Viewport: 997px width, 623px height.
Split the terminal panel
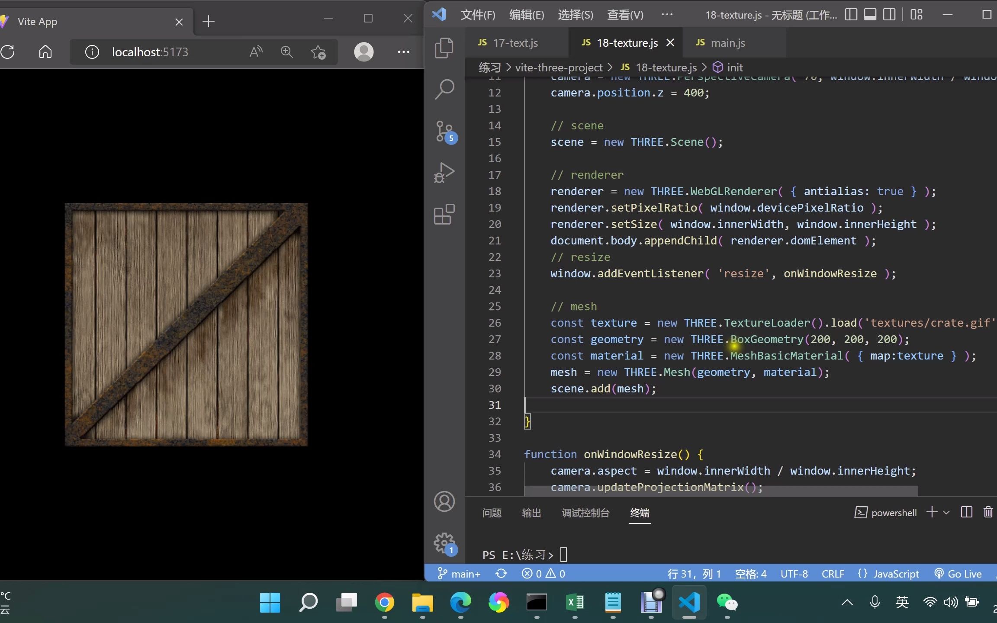click(x=966, y=512)
